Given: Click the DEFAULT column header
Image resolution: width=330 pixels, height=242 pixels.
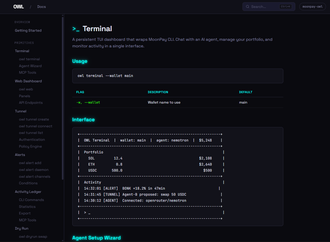Looking at the screenshot, I should click(246, 92).
